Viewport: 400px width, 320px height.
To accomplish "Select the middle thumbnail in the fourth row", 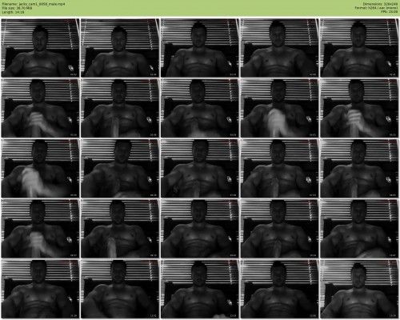I will click(200, 229).
